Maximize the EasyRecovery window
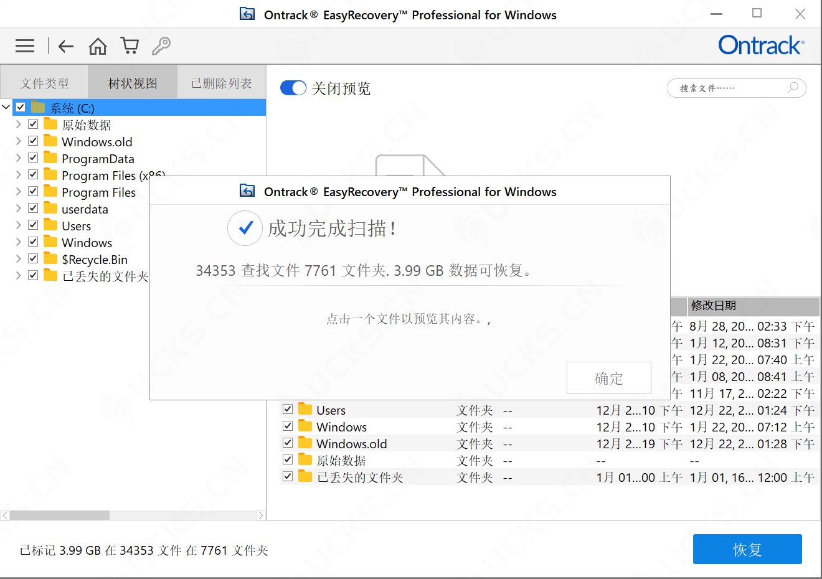Viewport: 822px width, 579px height. [x=757, y=13]
